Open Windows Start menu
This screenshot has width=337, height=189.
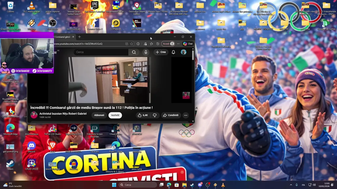(x=114, y=185)
